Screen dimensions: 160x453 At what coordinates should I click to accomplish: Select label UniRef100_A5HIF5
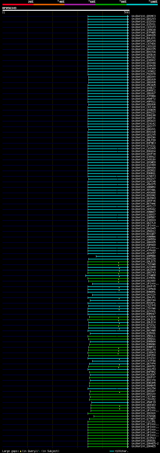(x=143, y=184)
